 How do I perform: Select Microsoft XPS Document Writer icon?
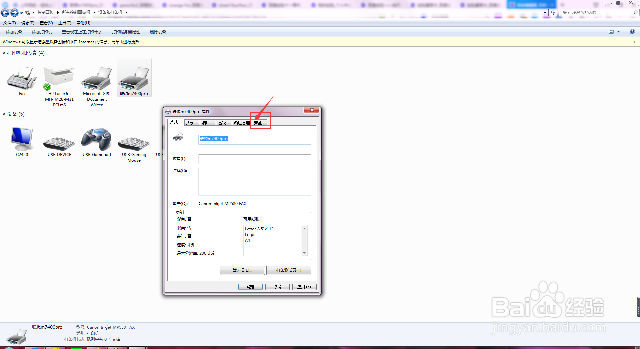coord(97,78)
